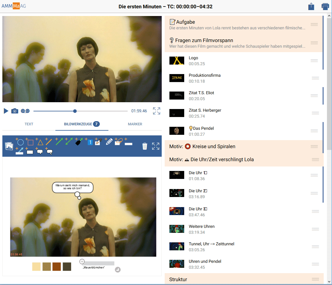Open the image gallery icon in the toolbar
The image size is (332, 285).
[9, 146]
